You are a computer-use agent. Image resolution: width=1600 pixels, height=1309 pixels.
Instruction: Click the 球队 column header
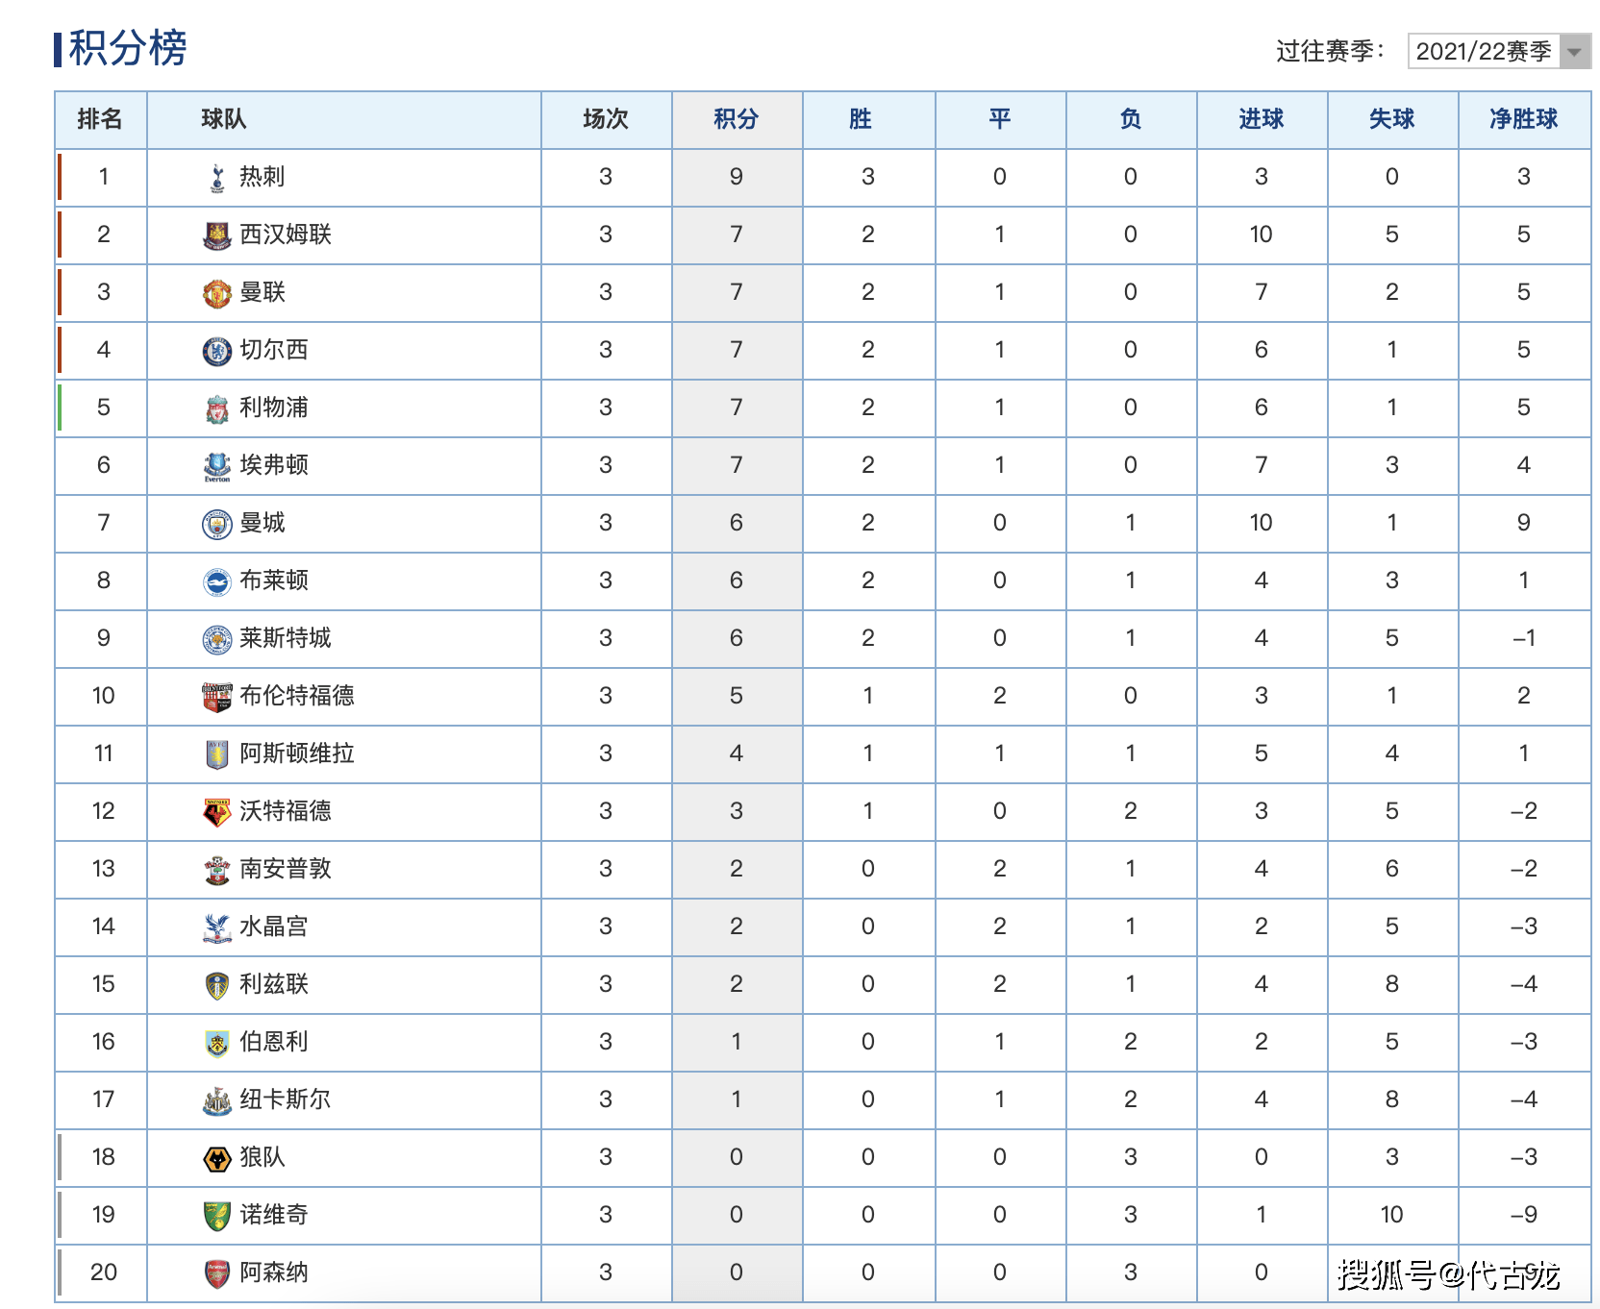coord(343,119)
